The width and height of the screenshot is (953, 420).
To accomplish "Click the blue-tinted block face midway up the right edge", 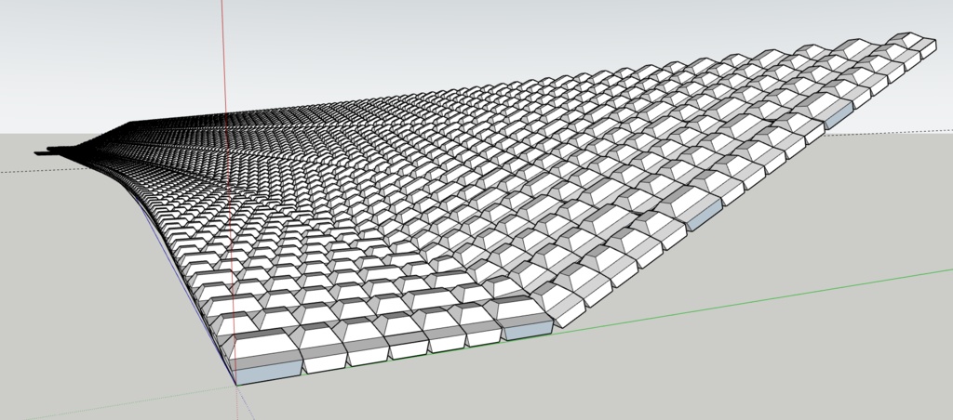I will 704,217.
